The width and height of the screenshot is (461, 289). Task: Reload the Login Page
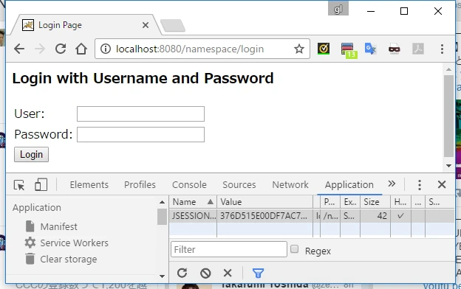61,49
